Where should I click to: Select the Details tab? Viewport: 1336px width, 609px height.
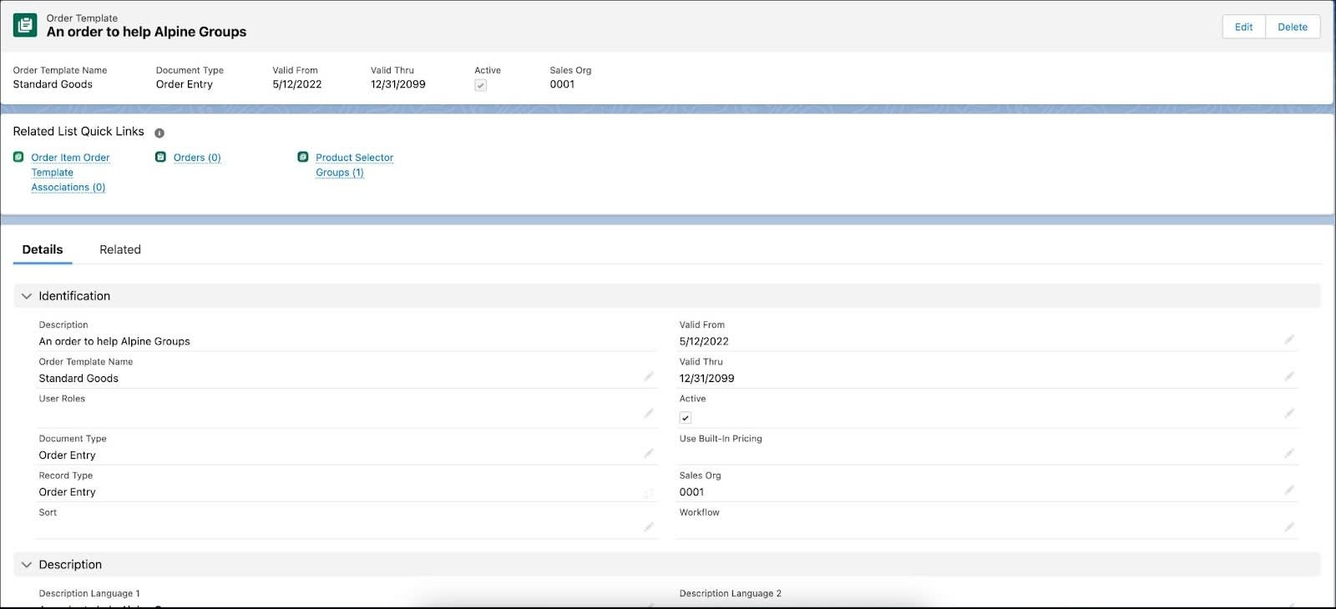coord(43,249)
